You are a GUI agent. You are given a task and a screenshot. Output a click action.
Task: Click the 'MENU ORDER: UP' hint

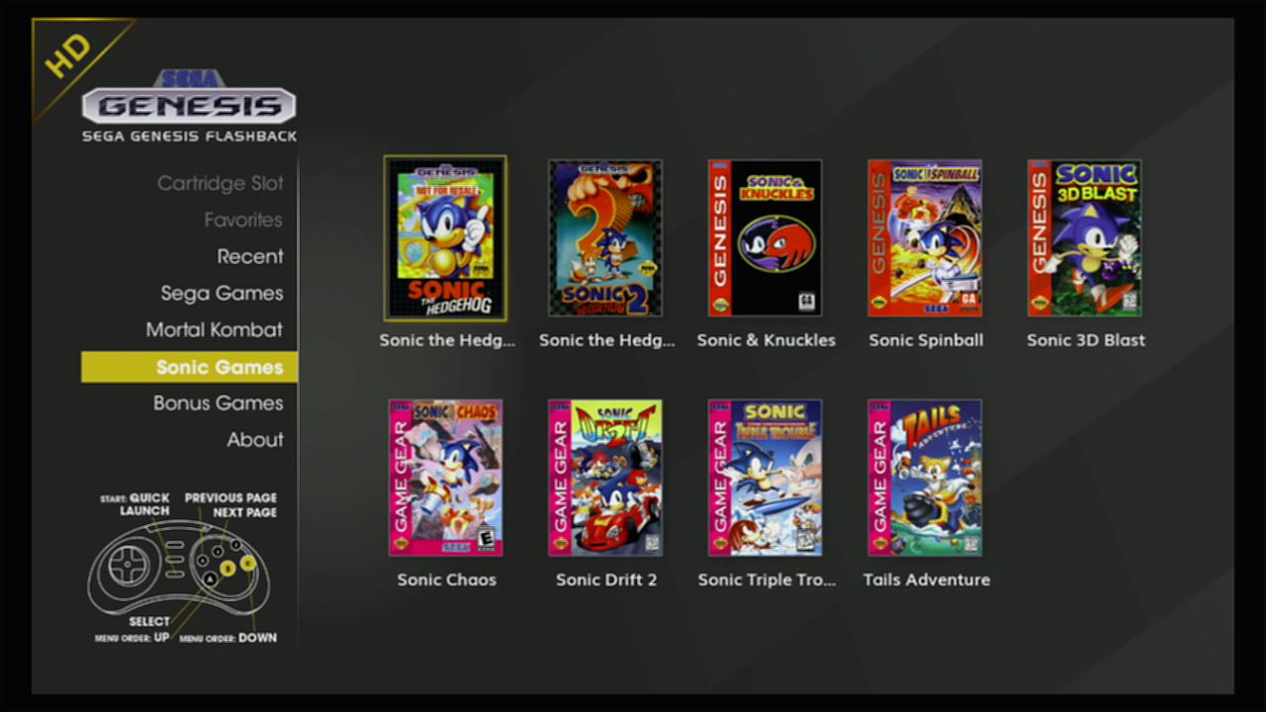(x=133, y=638)
